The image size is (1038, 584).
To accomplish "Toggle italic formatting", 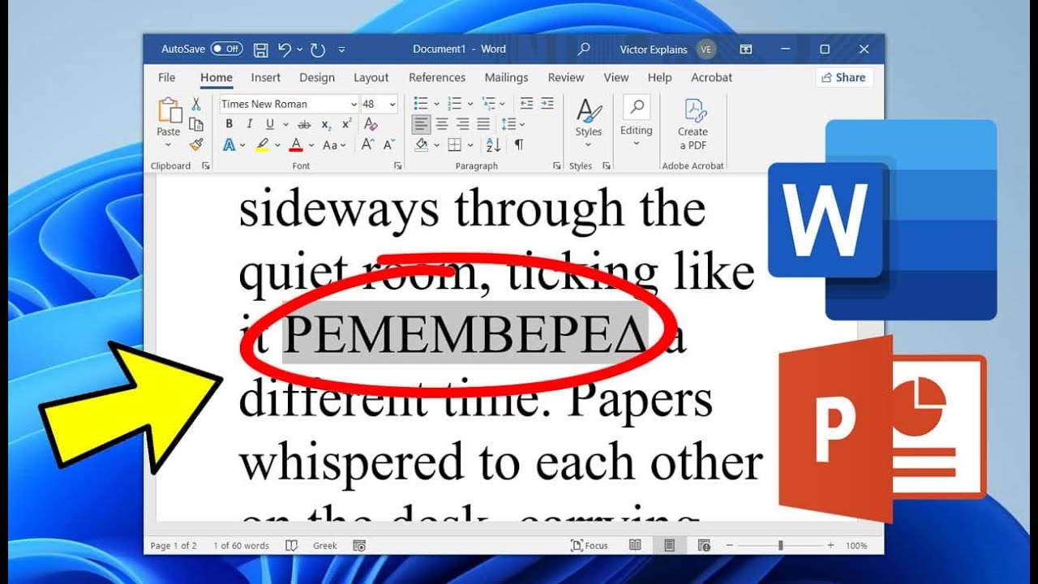I will tap(249, 124).
